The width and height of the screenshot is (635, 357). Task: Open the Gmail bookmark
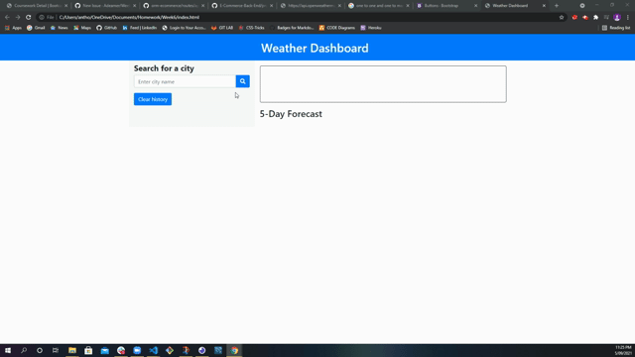click(x=36, y=28)
